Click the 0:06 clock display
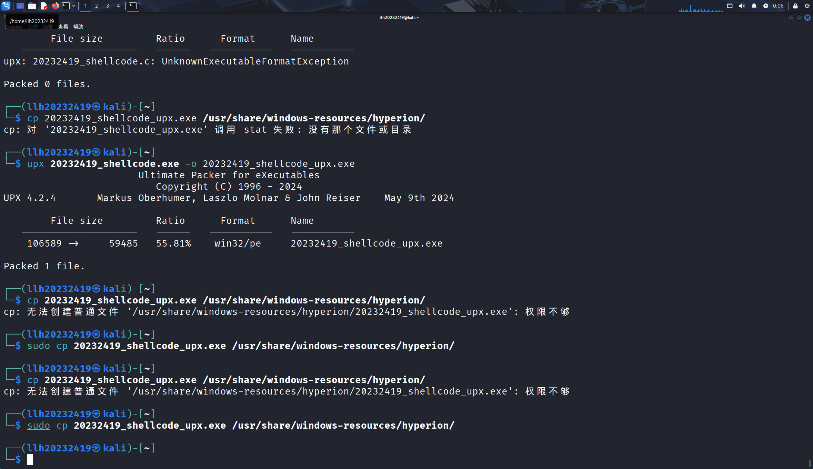The width and height of the screenshot is (813, 469). pos(778,6)
